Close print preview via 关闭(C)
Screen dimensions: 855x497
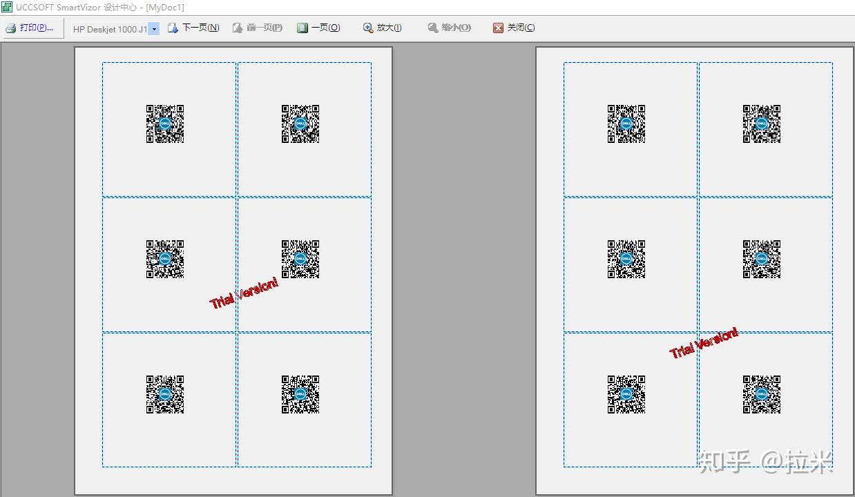click(x=514, y=28)
